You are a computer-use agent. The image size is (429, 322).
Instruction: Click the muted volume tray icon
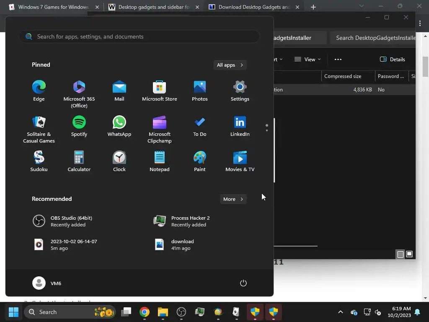pyautogui.click(x=378, y=312)
